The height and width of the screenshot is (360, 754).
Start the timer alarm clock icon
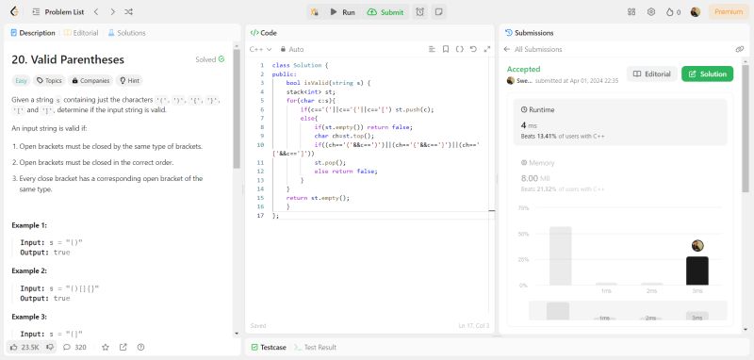tap(419, 12)
